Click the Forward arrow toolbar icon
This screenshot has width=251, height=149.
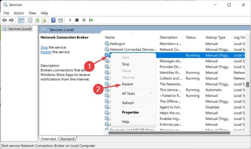[11, 20]
